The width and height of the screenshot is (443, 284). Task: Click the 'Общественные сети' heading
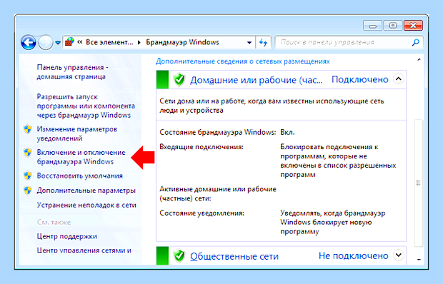tap(234, 256)
